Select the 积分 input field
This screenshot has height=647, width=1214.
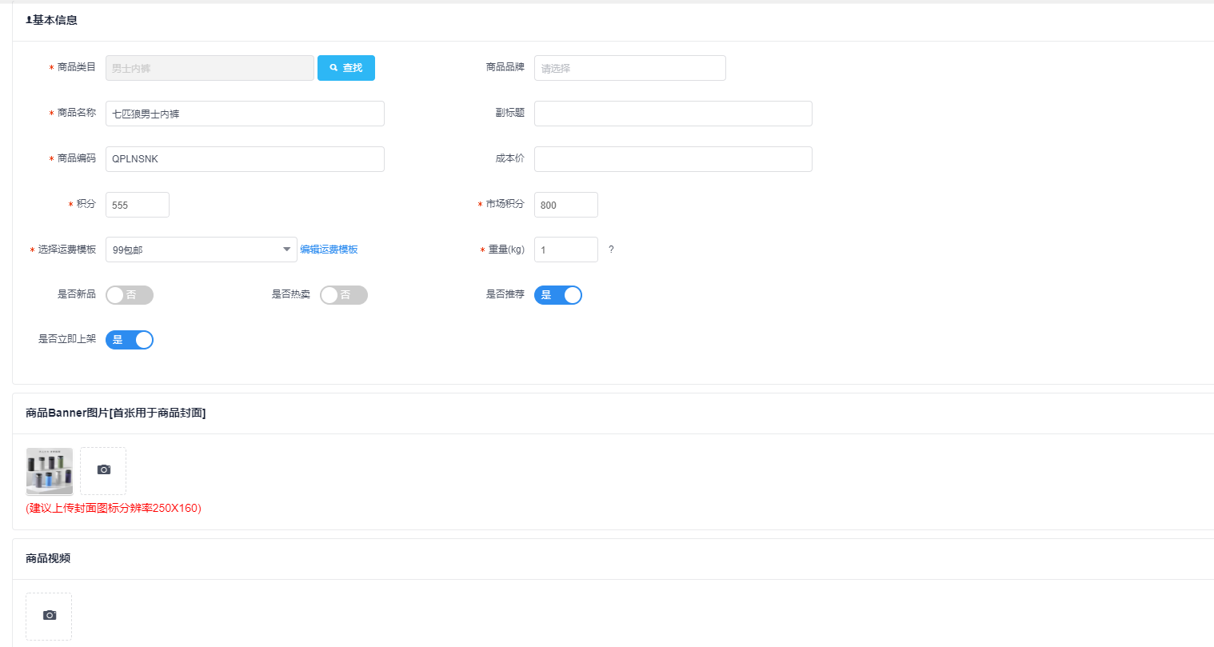pyautogui.click(x=137, y=205)
